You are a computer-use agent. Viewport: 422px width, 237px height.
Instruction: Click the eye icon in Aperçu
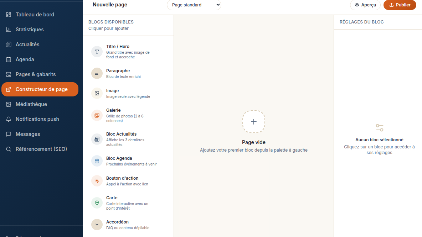tap(357, 5)
